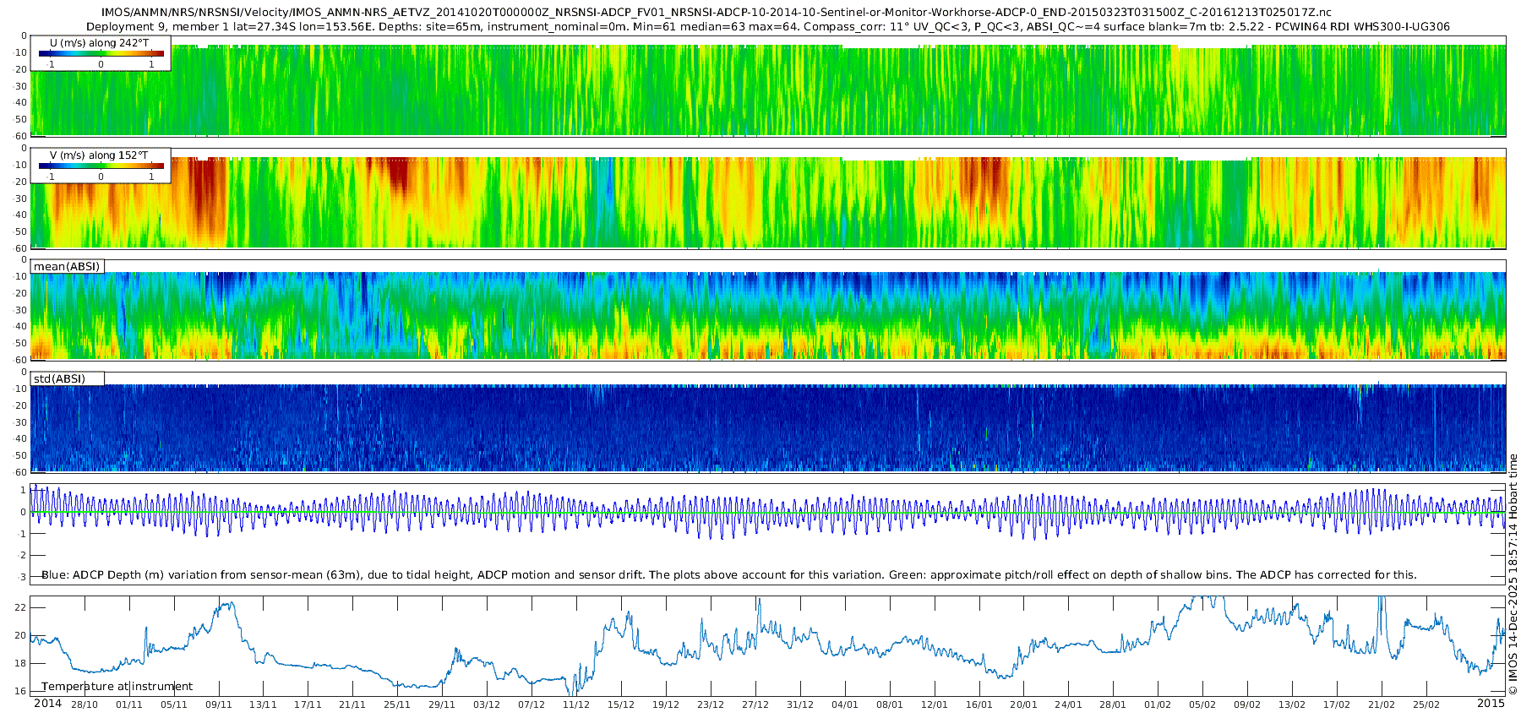Select the 'U (m/s) along 242°T' legend label
The width and height of the screenshot is (1521, 718).
tap(100, 42)
